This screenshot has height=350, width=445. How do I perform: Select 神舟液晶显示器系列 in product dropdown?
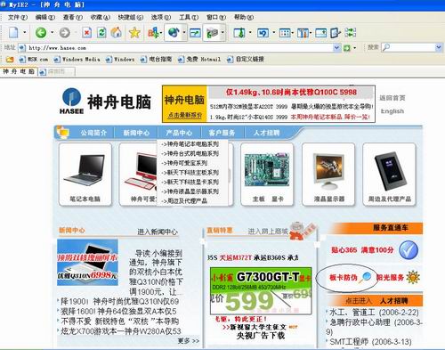[190, 191]
